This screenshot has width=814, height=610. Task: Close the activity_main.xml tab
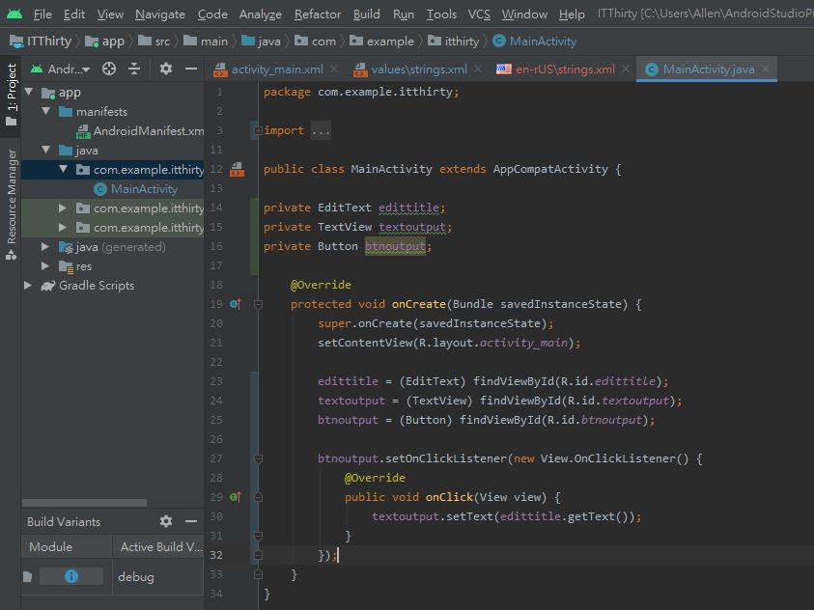[x=334, y=69]
